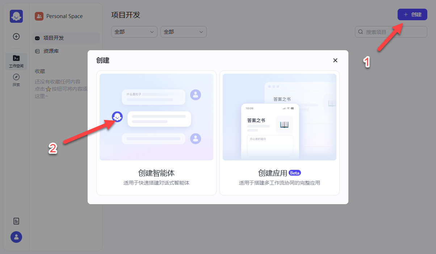The height and width of the screenshot is (254, 436).
Task: Open the 探索 explore compass icon
Action: point(16,77)
